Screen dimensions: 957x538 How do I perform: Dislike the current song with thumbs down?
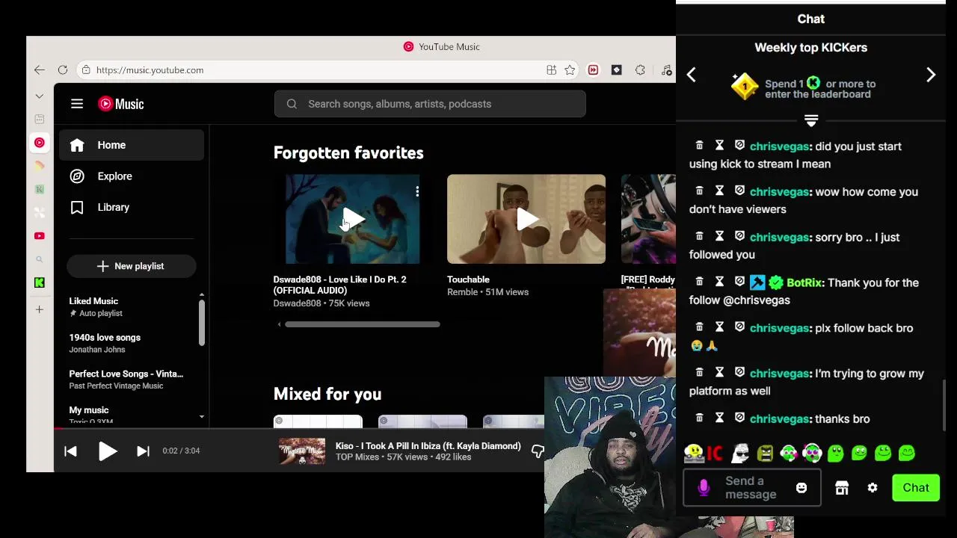[x=538, y=451]
